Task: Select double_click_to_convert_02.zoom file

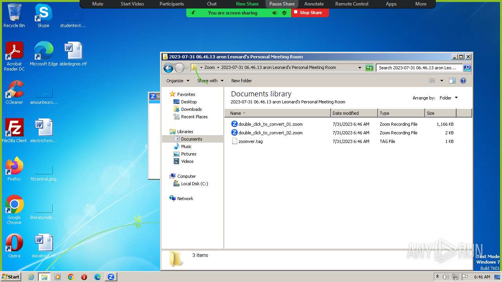Action: click(270, 133)
